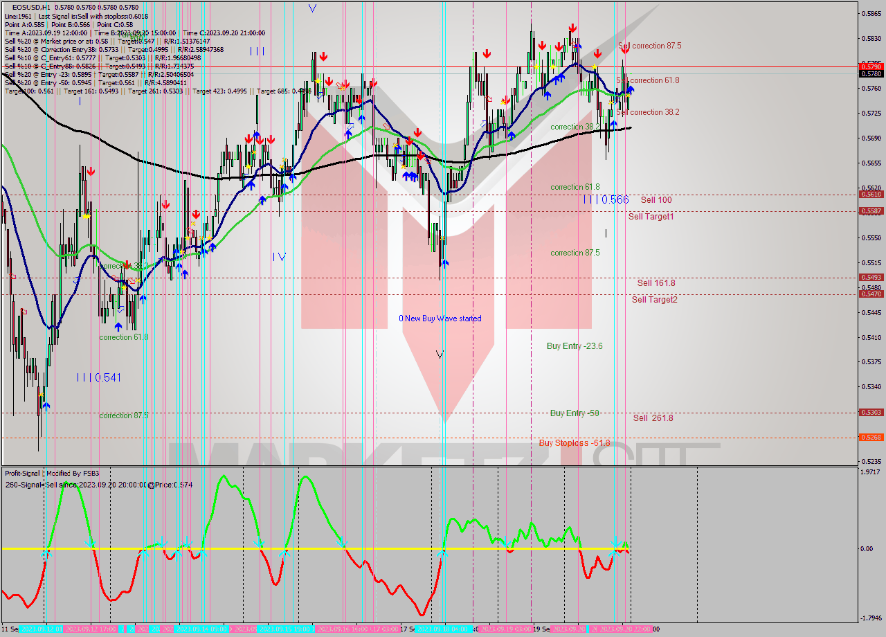Click the black 0.5780 current price tag
Screen dimensions: 886x637
[x=871, y=73]
